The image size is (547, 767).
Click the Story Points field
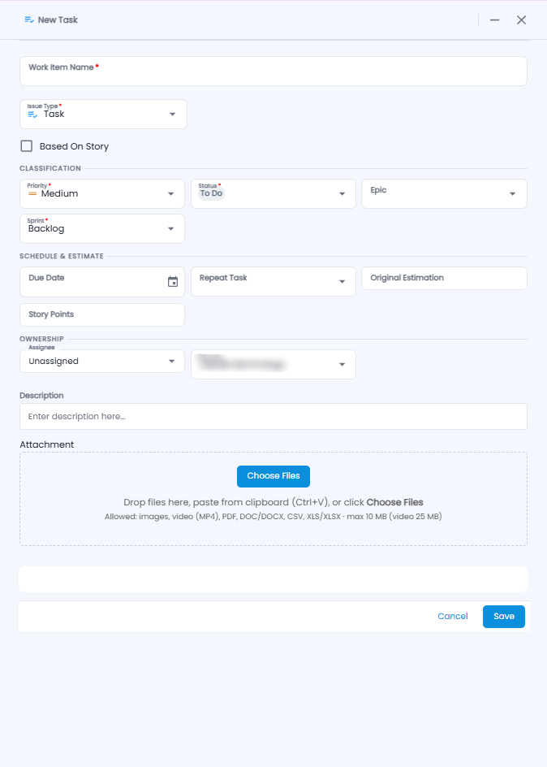(102, 315)
